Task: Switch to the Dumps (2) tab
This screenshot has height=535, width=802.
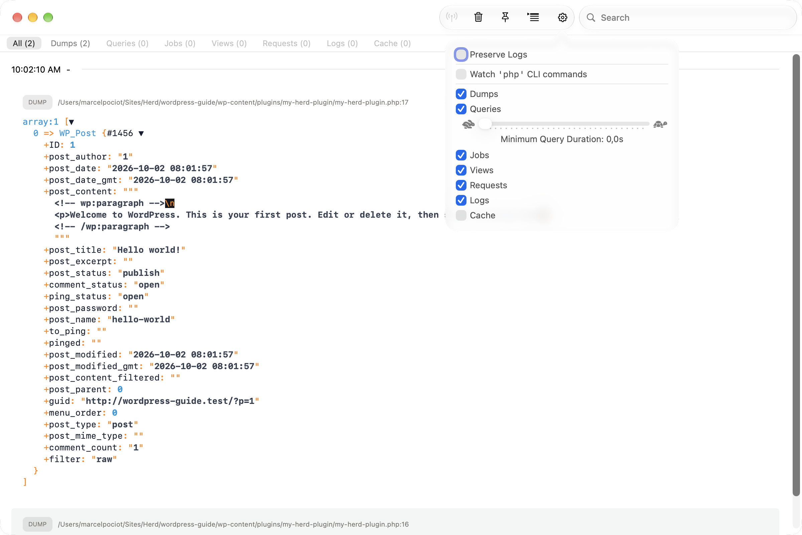Action: click(70, 43)
